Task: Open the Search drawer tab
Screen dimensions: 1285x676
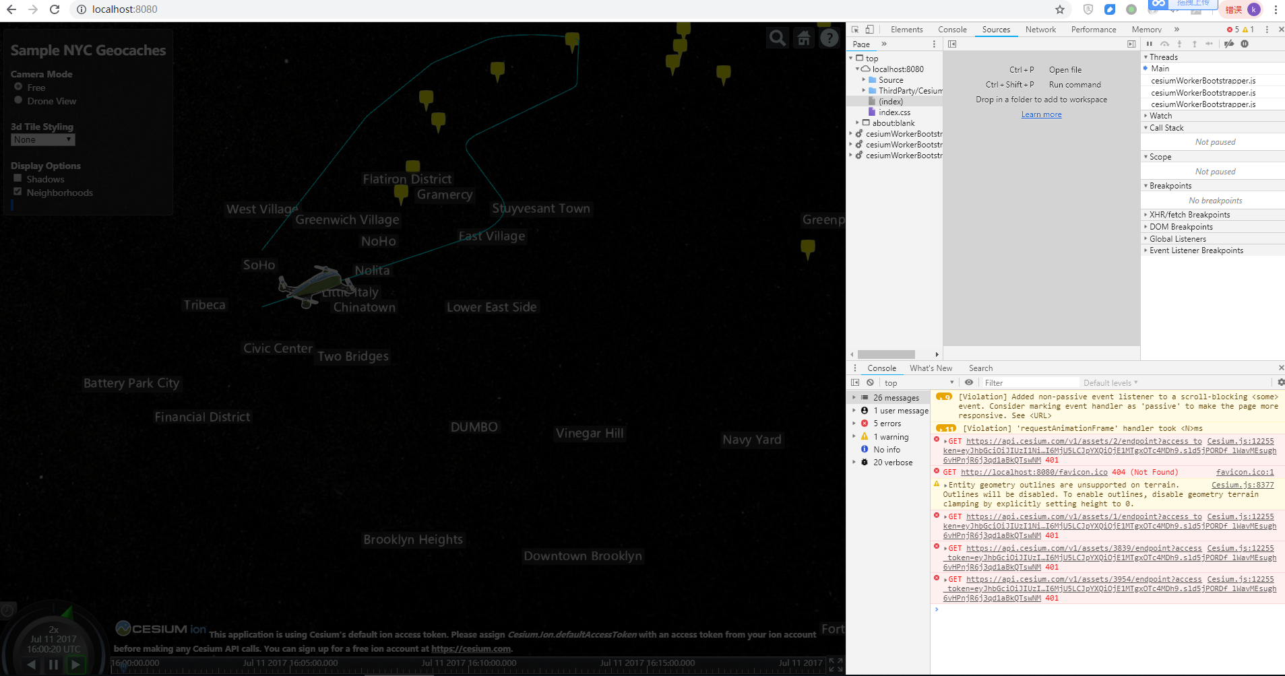Action: (980, 368)
